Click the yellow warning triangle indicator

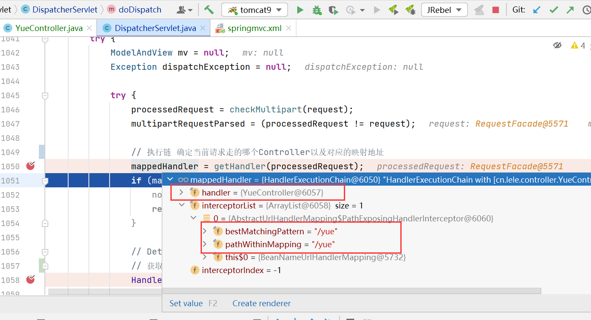pos(575,45)
